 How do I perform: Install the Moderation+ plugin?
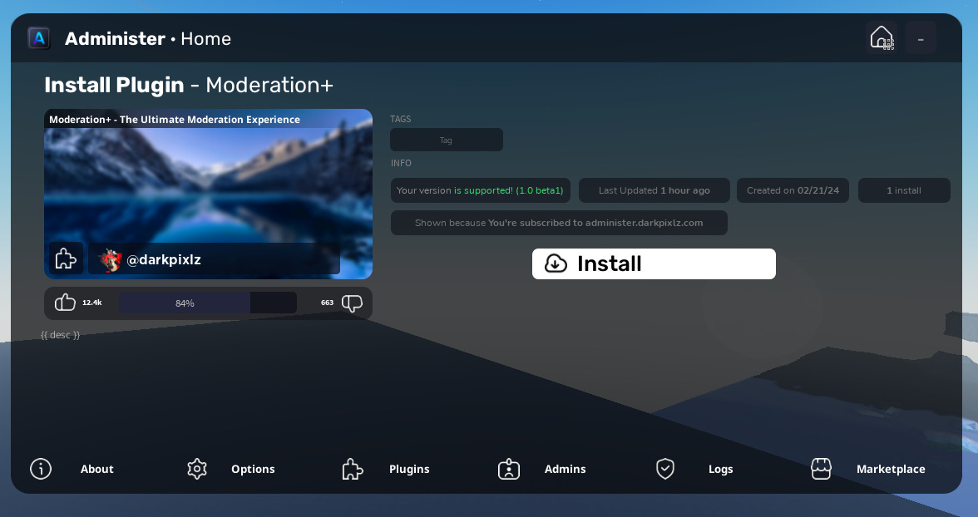tap(654, 263)
